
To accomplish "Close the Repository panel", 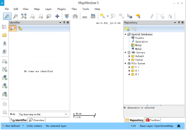I will (x=183, y=22).
